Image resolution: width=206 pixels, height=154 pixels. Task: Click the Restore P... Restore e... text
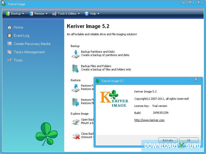pyautogui.click(x=87, y=87)
